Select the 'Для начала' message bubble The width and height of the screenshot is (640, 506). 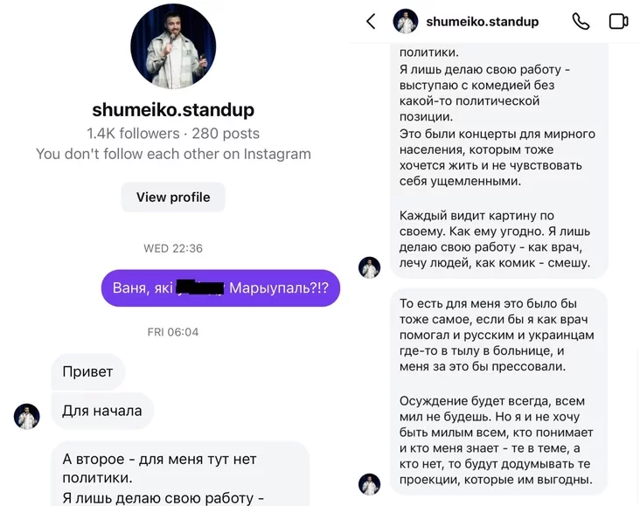coord(102,411)
